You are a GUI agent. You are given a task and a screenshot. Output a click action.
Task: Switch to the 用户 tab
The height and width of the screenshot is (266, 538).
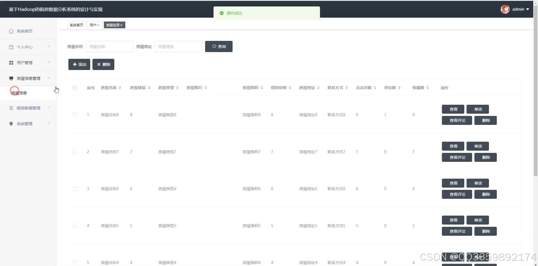point(93,25)
